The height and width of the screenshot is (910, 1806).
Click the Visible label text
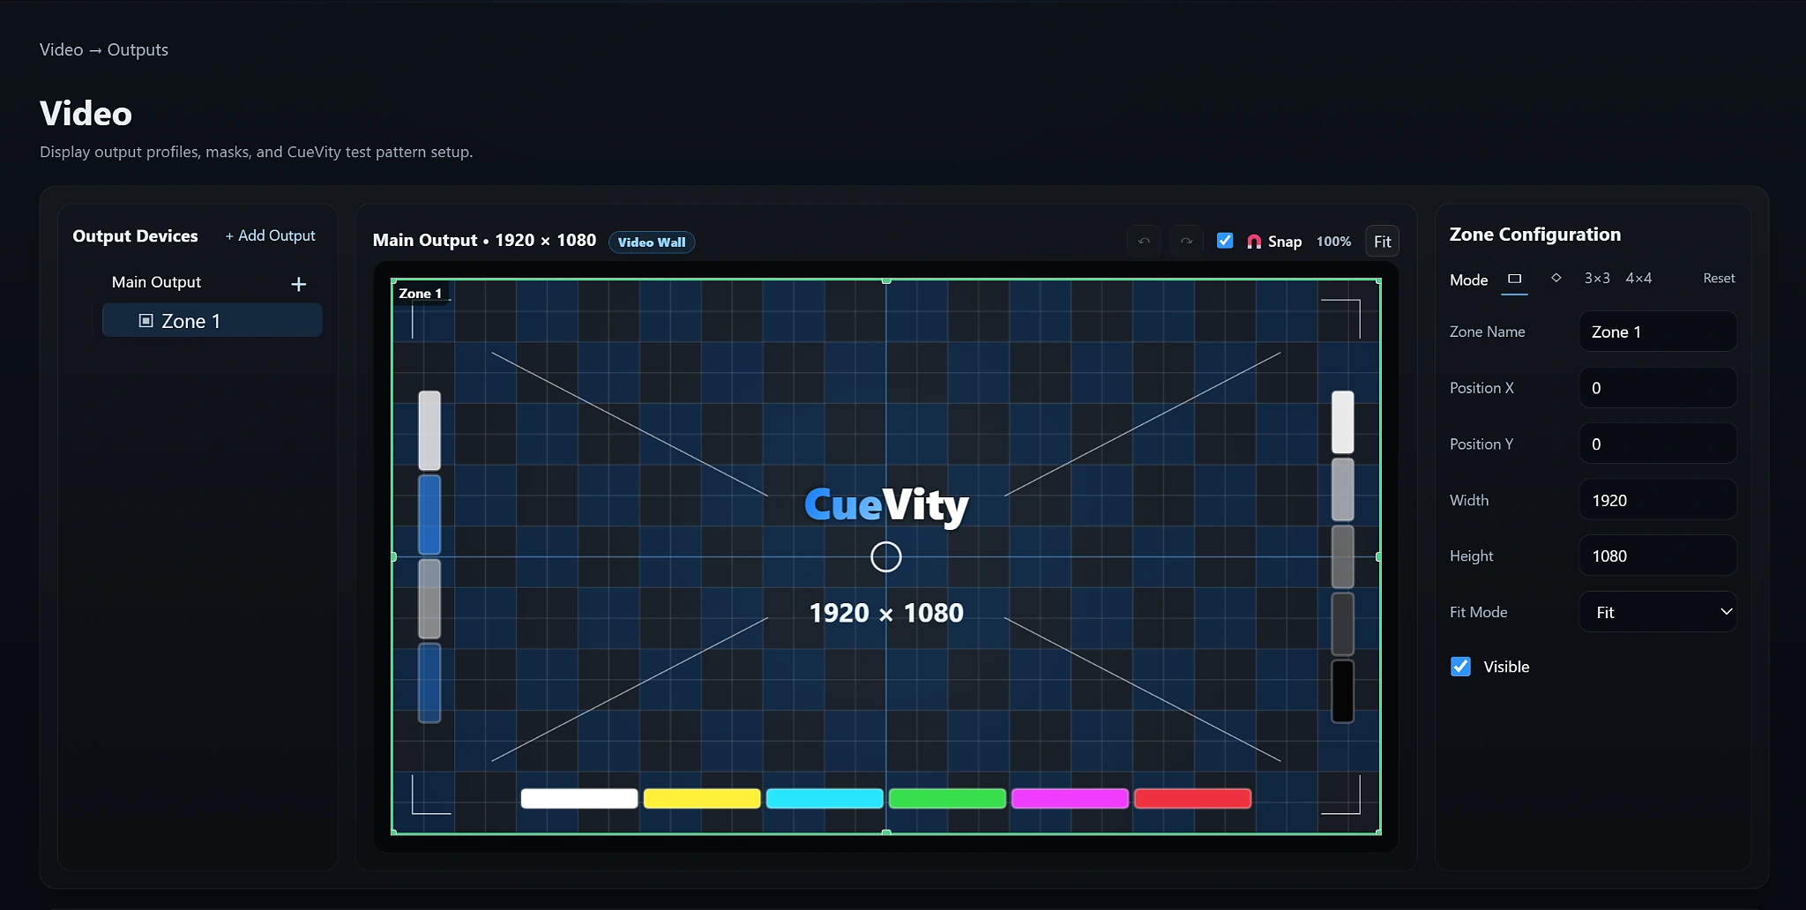(x=1506, y=667)
